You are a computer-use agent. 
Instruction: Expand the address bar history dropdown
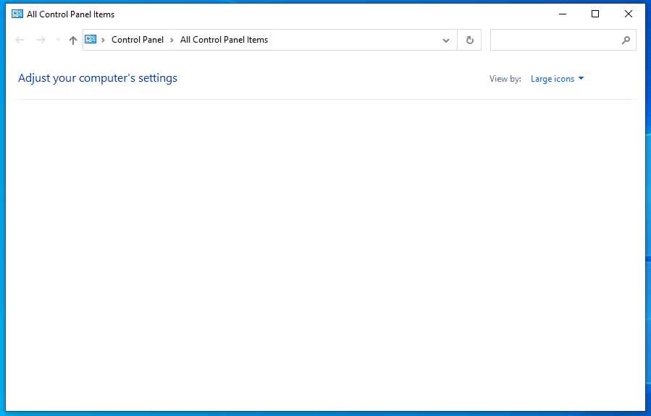coord(446,41)
